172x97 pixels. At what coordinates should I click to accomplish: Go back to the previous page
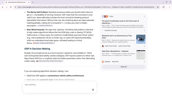3,7
